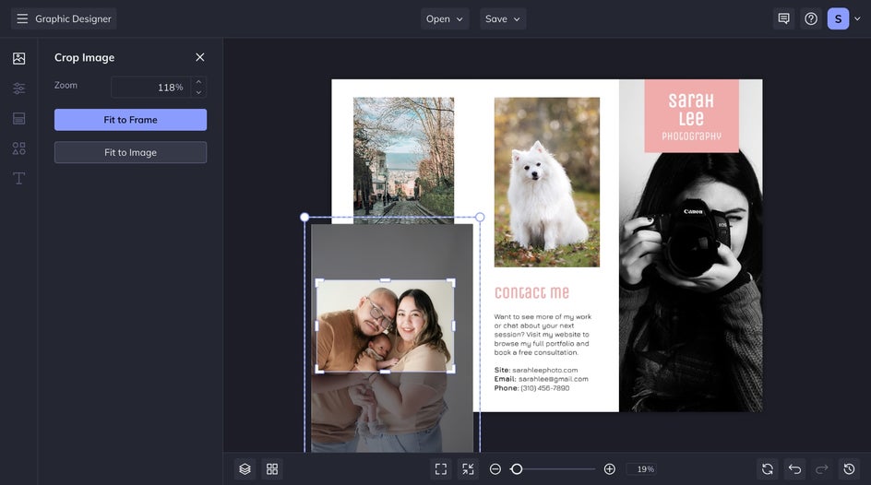Expand the account dropdown chevron
The width and height of the screenshot is (871, 485).
858,18
